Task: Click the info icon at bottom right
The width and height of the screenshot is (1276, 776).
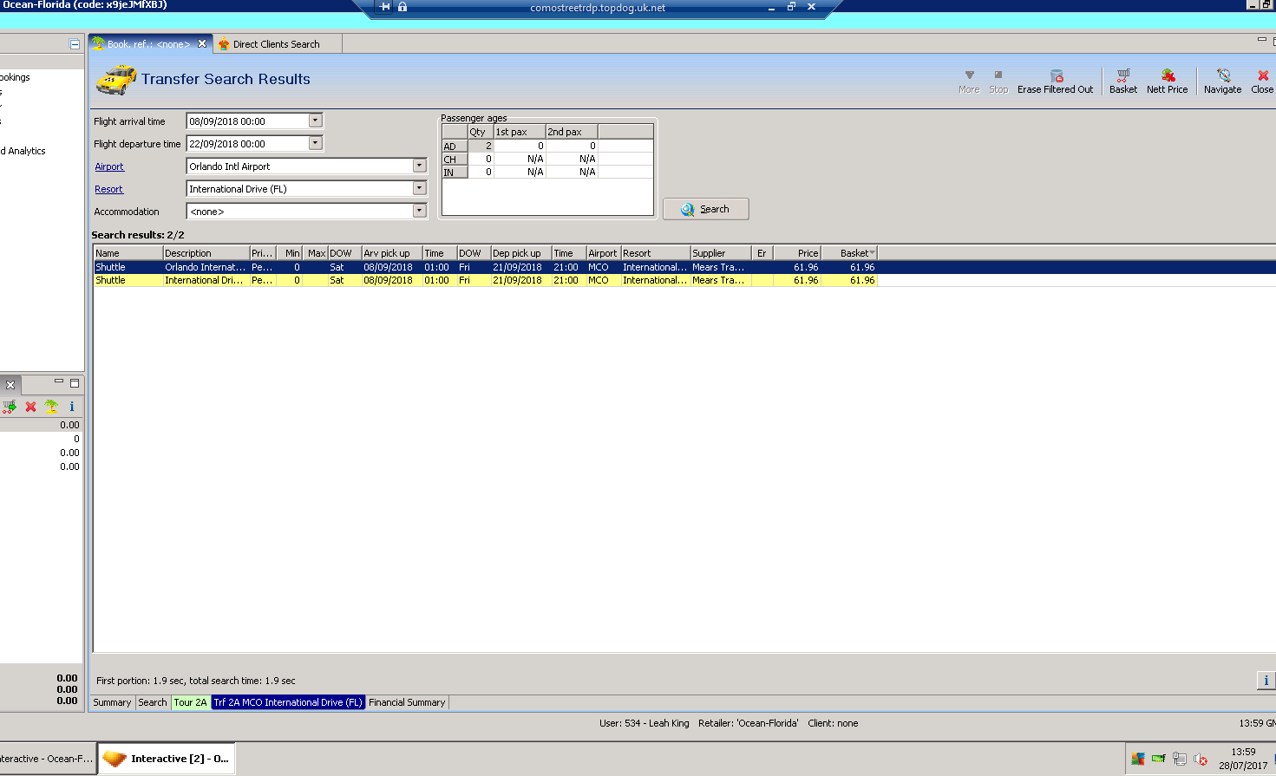Action: pyautogui.click(x=1266, y=681)
